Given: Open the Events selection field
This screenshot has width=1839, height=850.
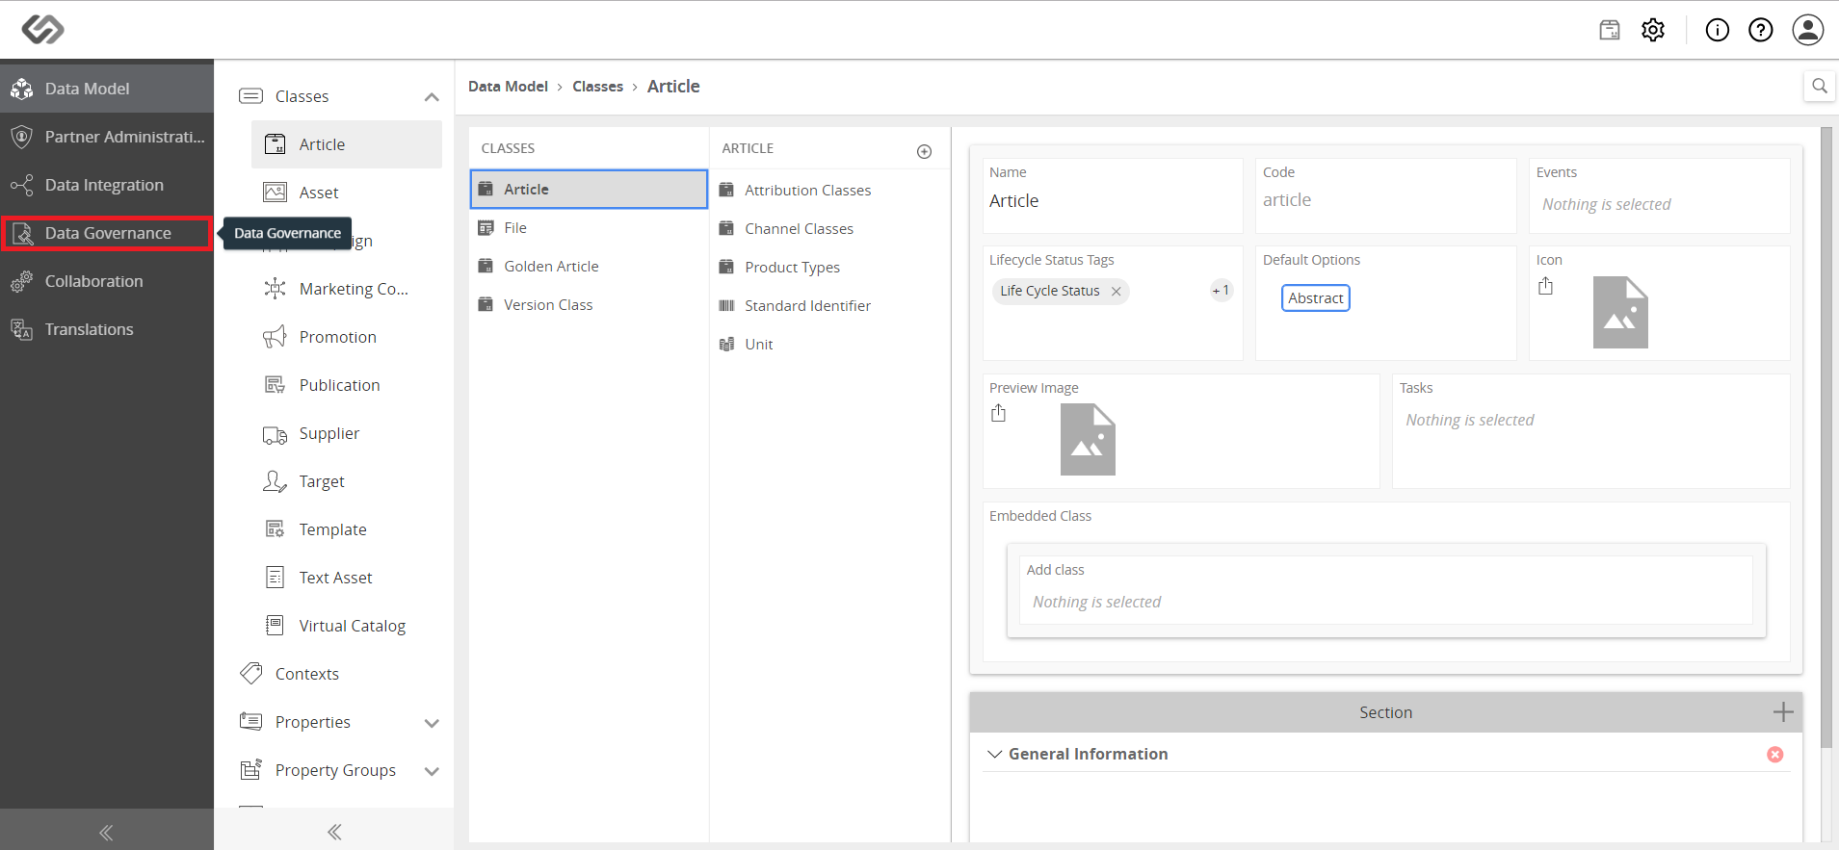Looking at the screenshot, I should tap(1659, 204).
